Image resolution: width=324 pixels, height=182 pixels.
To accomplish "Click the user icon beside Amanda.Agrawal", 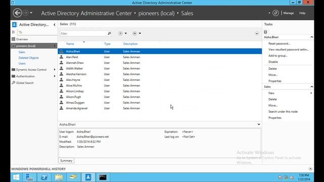I will (61, 108).
